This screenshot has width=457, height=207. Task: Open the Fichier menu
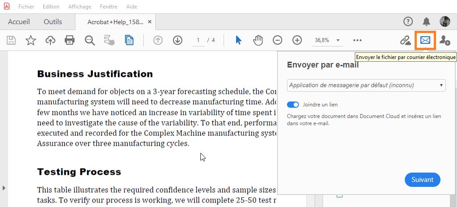pyautogui.click(x=26, y=6)
